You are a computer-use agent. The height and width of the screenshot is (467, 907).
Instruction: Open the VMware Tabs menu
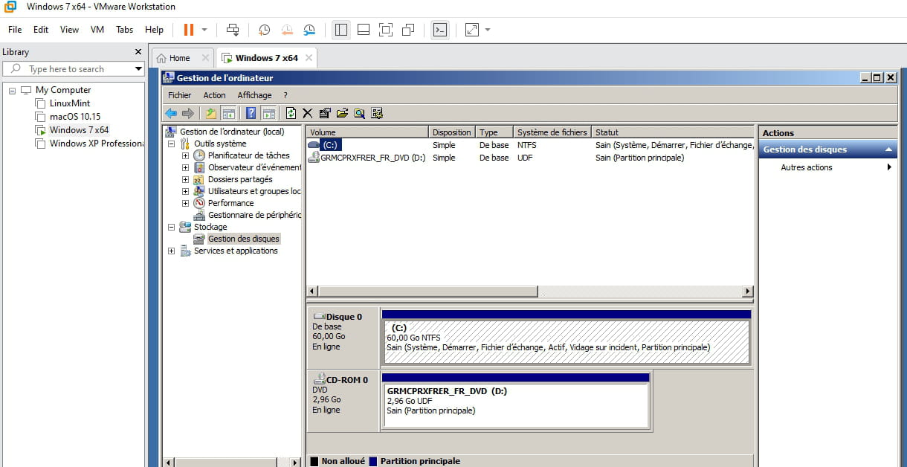pyautogui.click(x=124, y=30)
